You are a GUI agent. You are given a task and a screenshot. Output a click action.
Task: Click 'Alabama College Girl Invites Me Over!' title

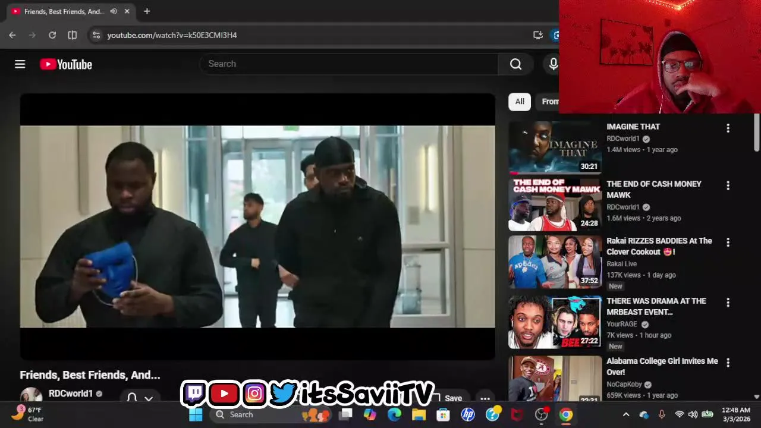pos(662,366)
